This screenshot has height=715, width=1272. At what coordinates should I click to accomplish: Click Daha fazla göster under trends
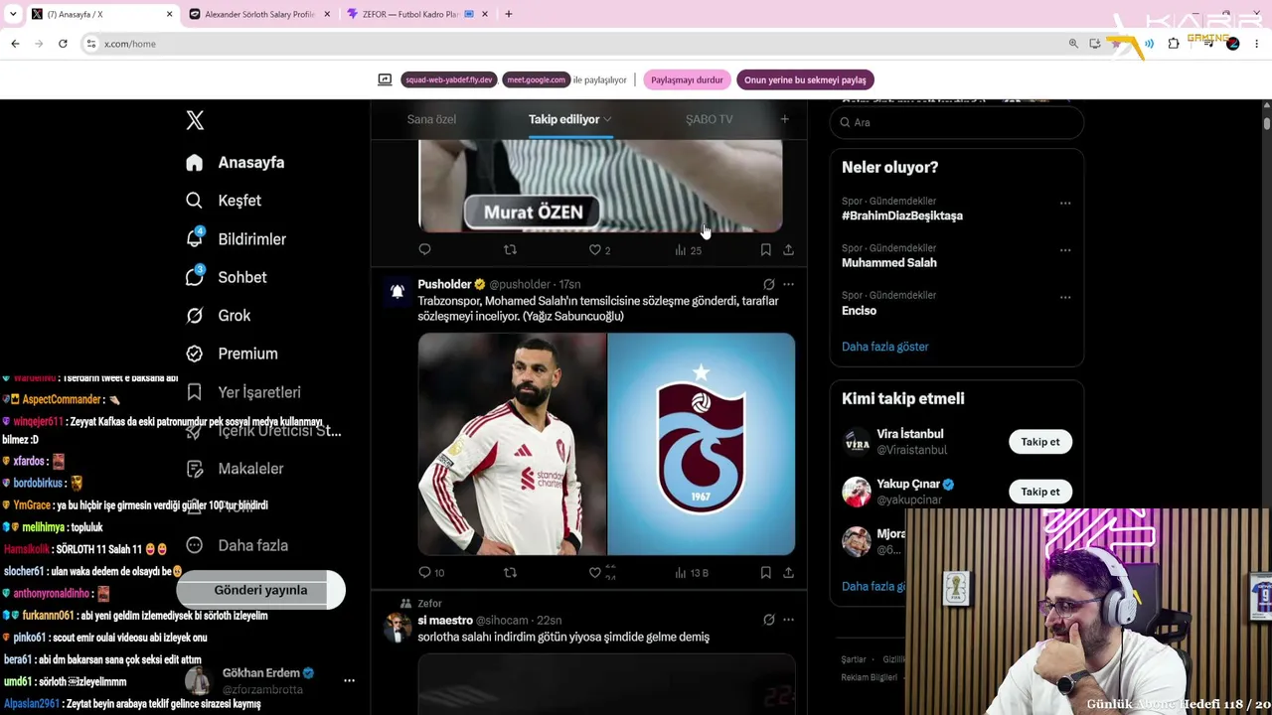[885, 347]
